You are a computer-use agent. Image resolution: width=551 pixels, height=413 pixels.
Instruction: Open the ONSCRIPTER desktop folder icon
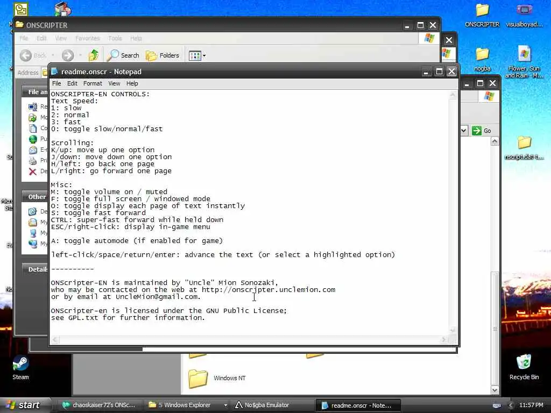pyautogui.click(x=482, y=15)
